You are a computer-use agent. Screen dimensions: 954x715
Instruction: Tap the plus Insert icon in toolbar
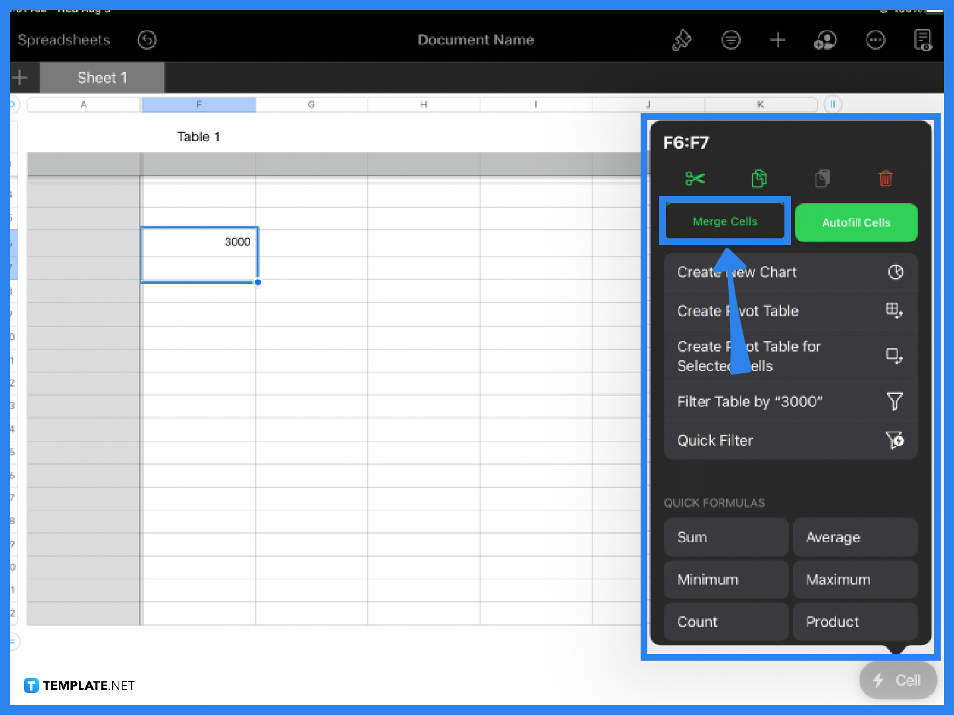pyautogui.click(x=778, y=40)
